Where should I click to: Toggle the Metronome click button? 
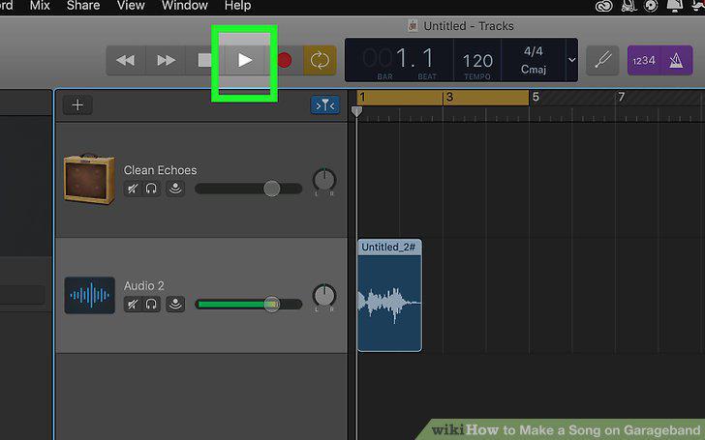(676, 60)
